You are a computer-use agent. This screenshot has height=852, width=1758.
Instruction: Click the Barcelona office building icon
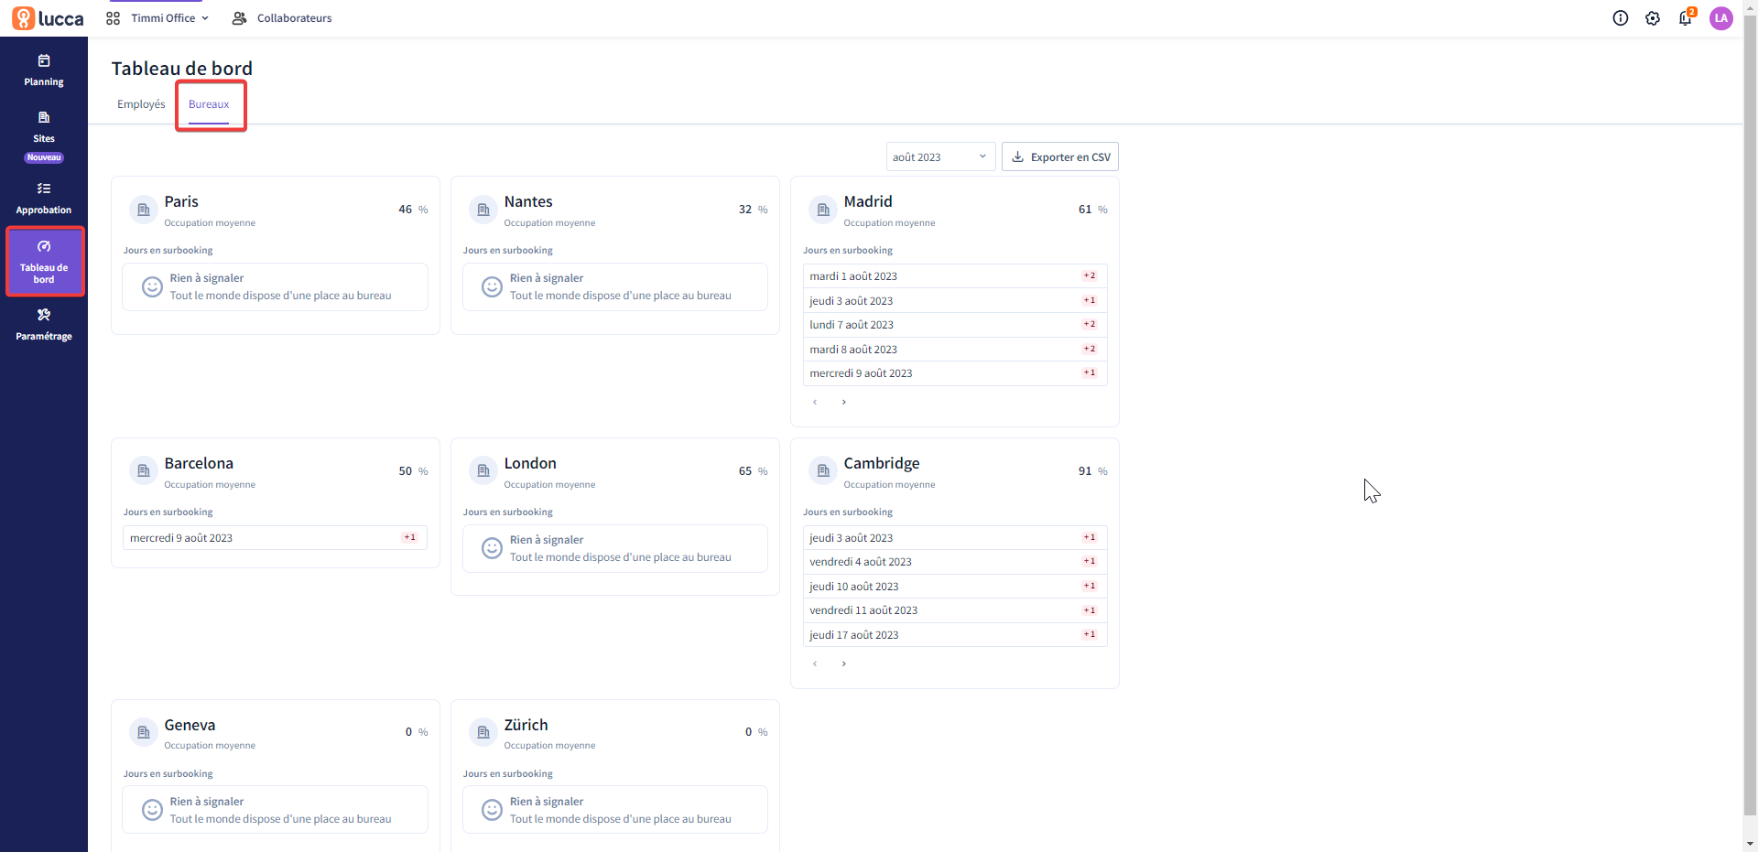tap(143, 471)
